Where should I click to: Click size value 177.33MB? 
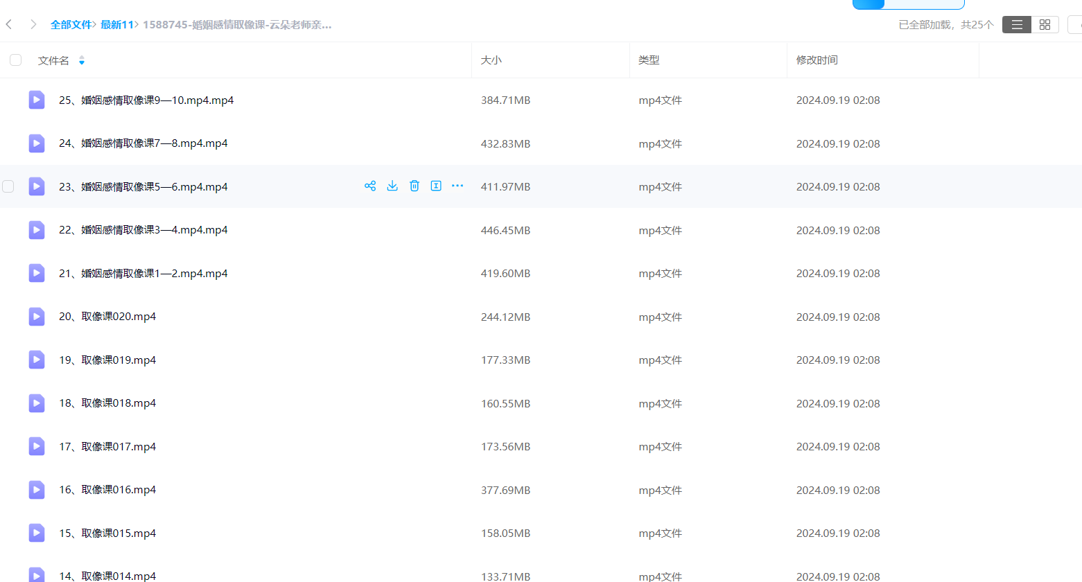(x=506, y=360)
